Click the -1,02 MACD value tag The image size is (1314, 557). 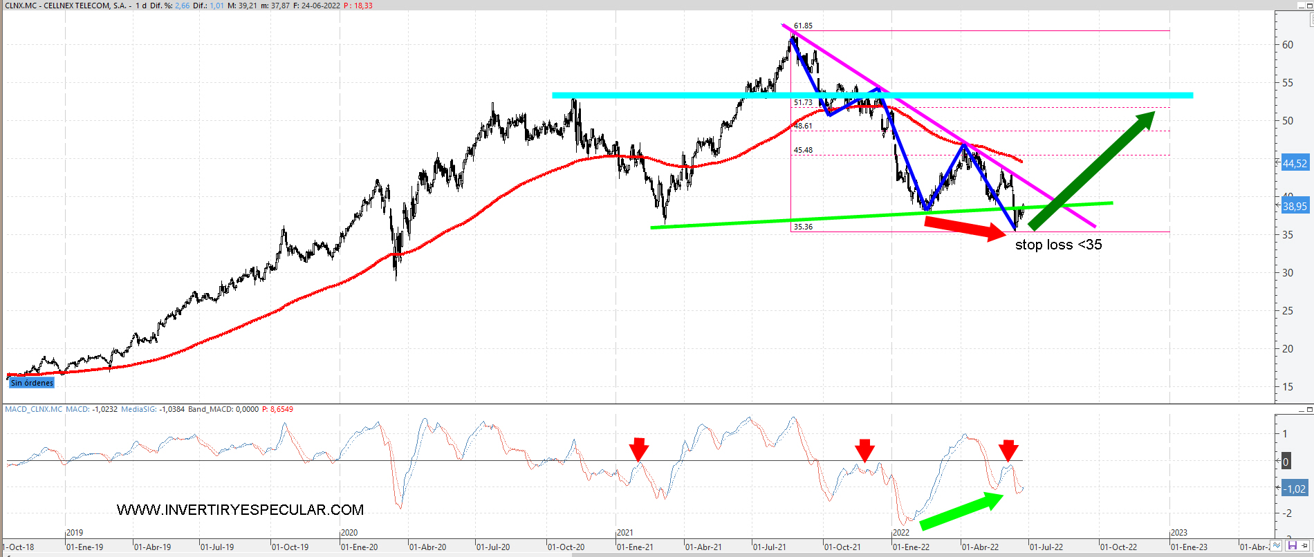pyautogui.click(x=1295, y=489)
